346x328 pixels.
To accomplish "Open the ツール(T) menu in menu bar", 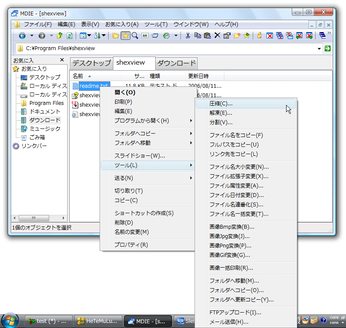I will 156,24.
